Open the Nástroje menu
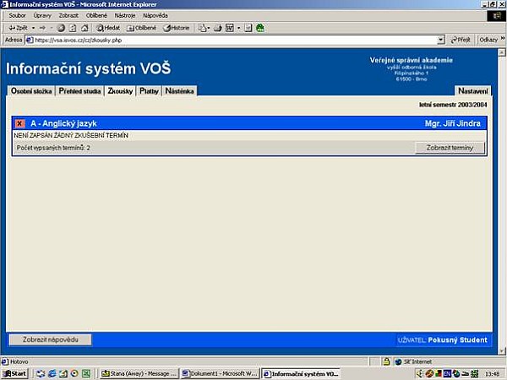 click(x=125, y=15)
